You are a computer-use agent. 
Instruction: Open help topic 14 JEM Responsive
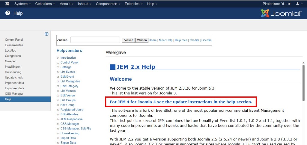[x=71, y=119]
